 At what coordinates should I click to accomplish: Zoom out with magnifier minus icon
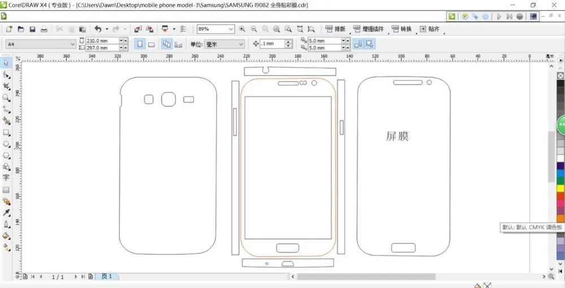click(x=254, y=29)
